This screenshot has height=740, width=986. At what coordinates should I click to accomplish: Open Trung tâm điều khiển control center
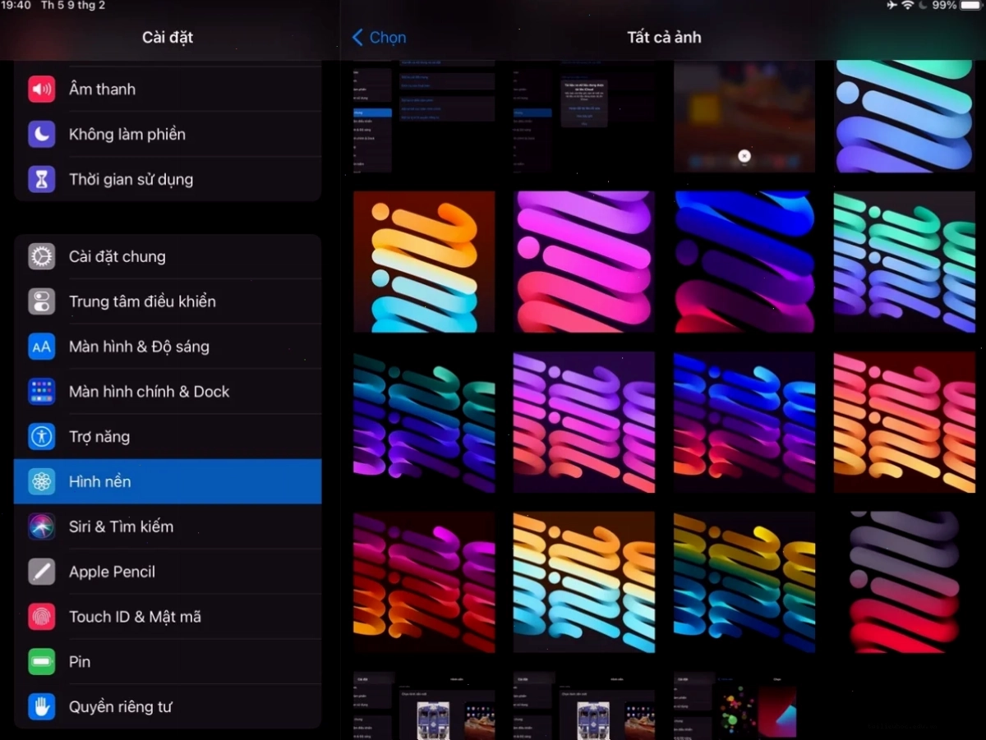[x=168, y=301]
